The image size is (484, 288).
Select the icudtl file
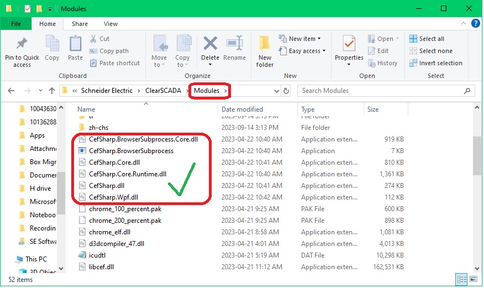(x=97, y=255)
